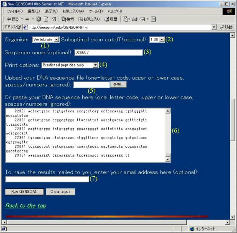Viewport: 237px width, 233px height.
Task: Click the email address input field
Action: coord(47,179)
